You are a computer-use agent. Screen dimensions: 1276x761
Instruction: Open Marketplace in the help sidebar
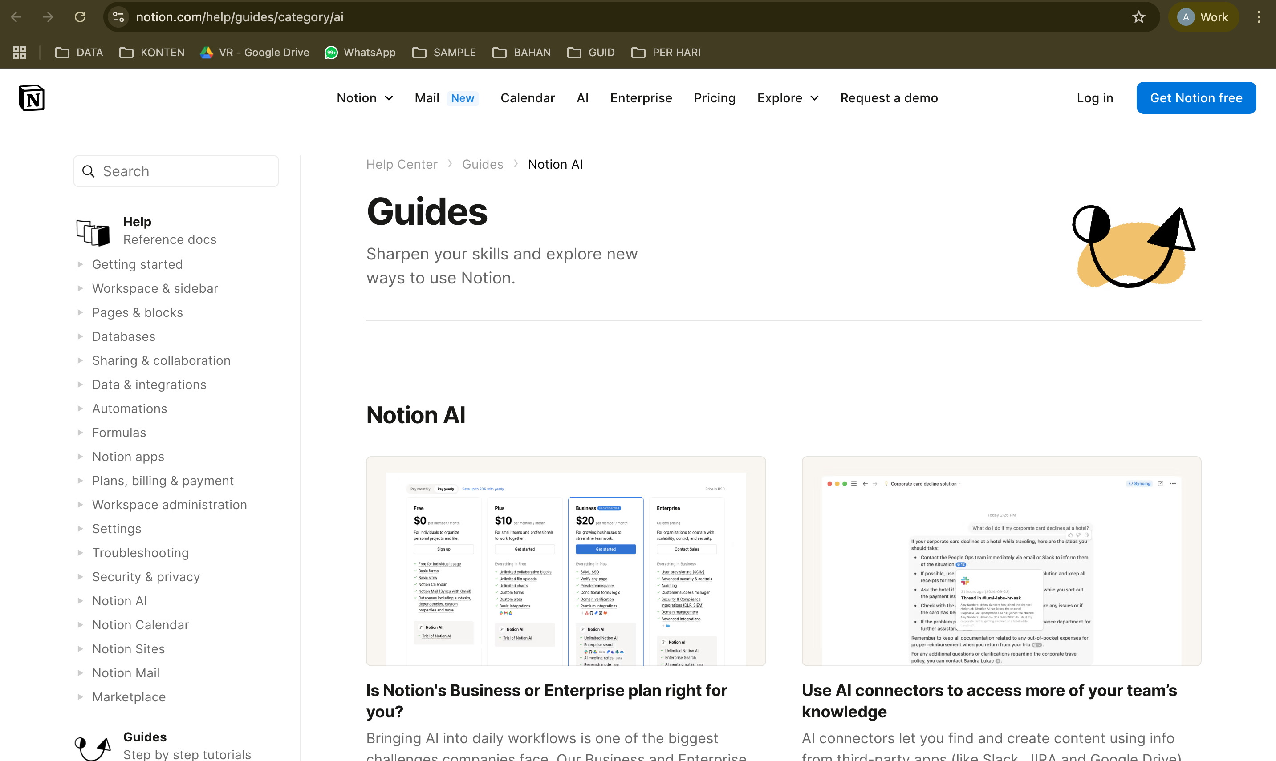(x=129, y=697)
